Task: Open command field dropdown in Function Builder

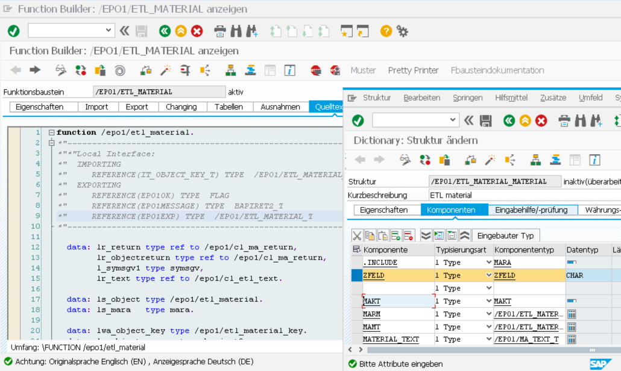Action: 108,31
